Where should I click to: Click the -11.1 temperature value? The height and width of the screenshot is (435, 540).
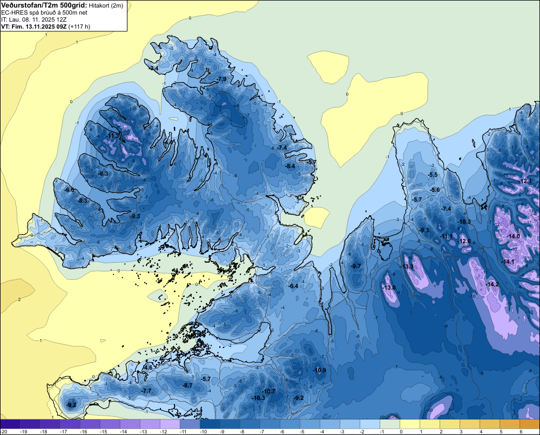[x=447, y=236]
